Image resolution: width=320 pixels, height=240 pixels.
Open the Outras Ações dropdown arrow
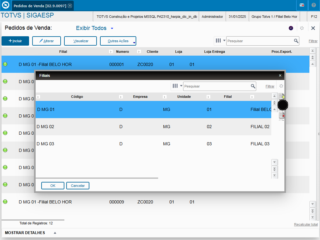(134, 42)
